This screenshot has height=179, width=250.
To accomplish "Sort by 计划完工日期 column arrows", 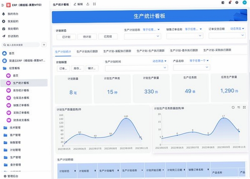I will [x=185, y=170].
